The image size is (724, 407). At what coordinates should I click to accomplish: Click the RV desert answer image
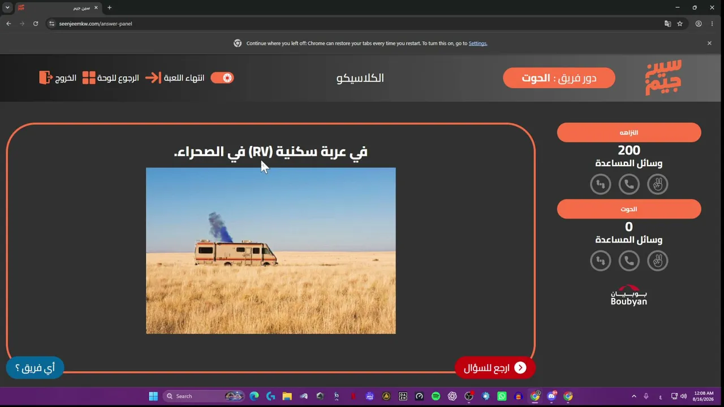click(x=271, y=250)
